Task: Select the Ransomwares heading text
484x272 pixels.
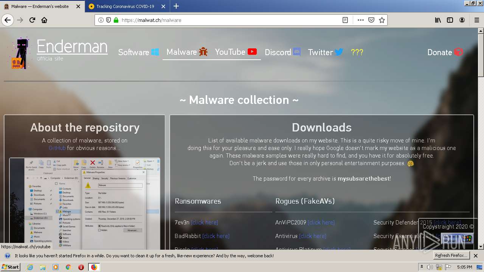Action: (x=198, y=201)
